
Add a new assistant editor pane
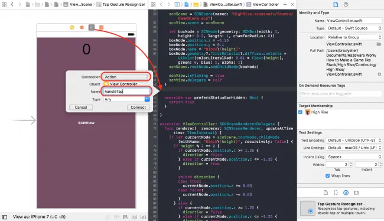(285, 4)
